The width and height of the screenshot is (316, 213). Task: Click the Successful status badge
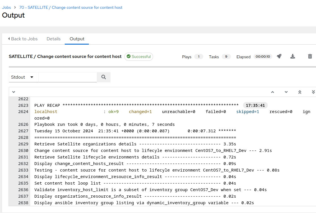coord(139,57)
